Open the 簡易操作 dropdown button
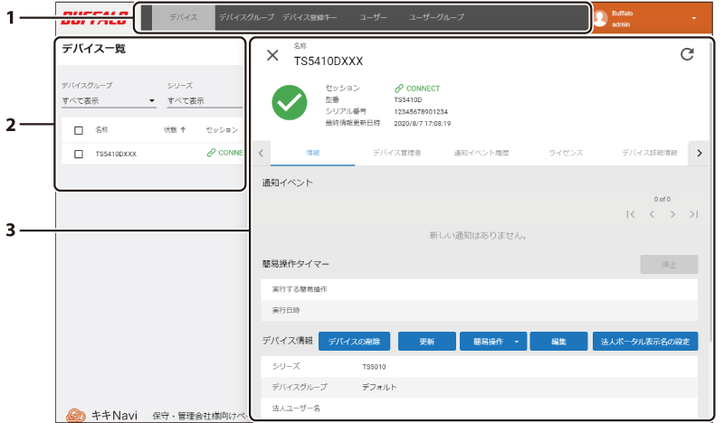The image size is (724, 423). (x=493, y=342)
